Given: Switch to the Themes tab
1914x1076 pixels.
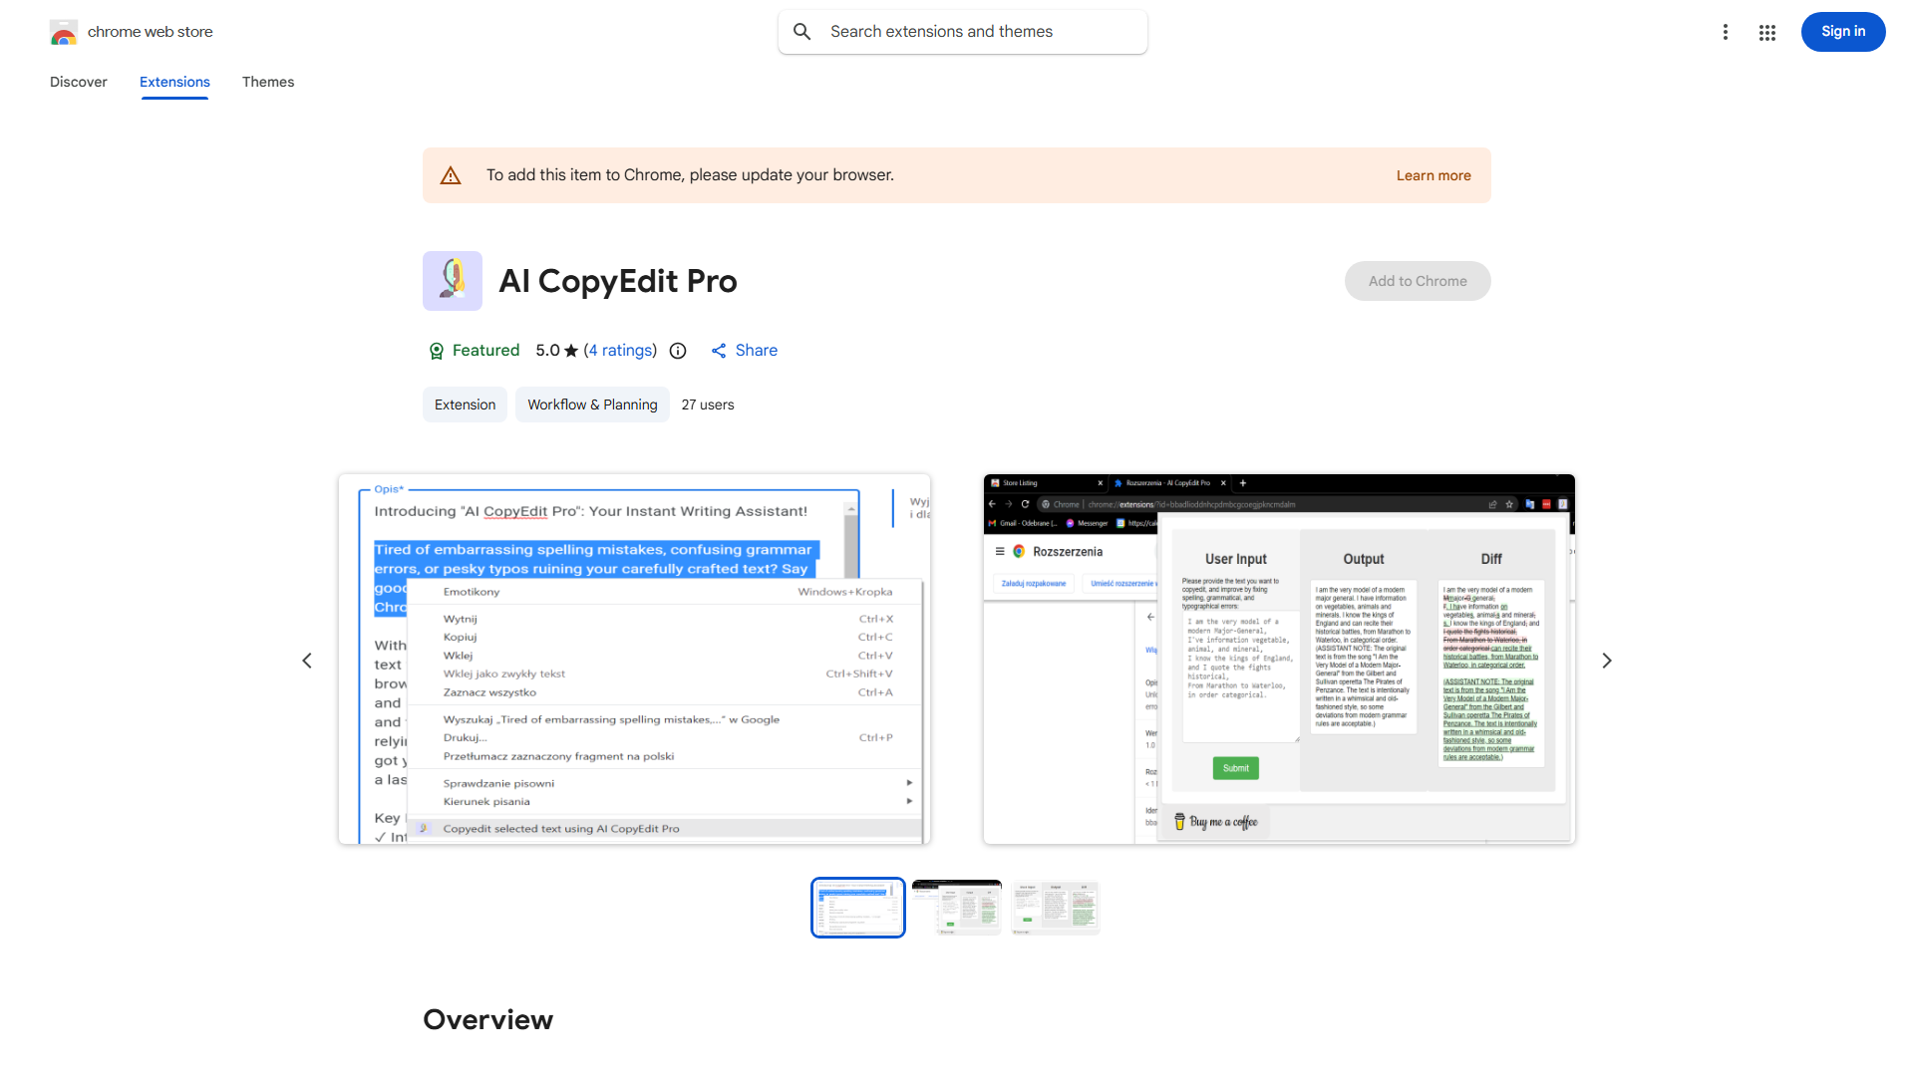Looking at the screenshot, I should (267, 82).
